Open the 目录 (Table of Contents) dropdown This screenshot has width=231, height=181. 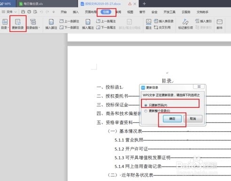[x=5, y=24]
